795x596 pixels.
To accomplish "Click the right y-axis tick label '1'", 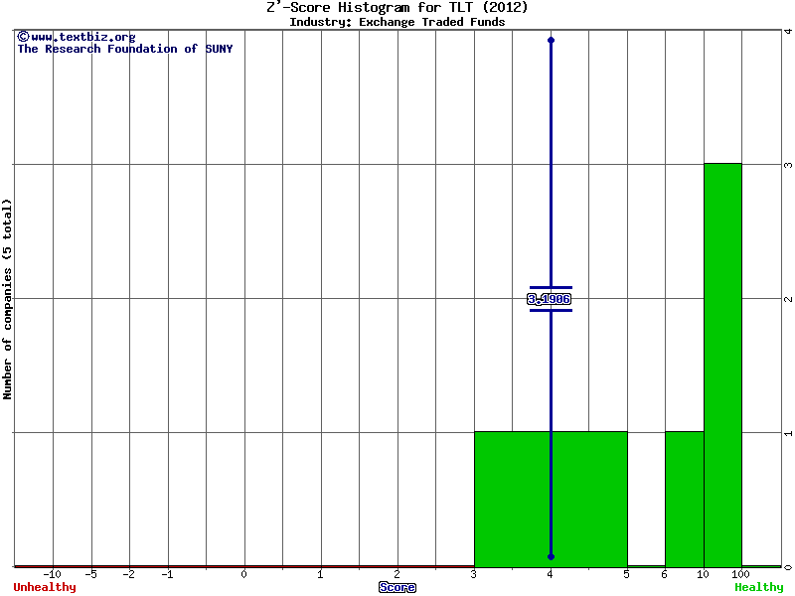I will (788, 433).
